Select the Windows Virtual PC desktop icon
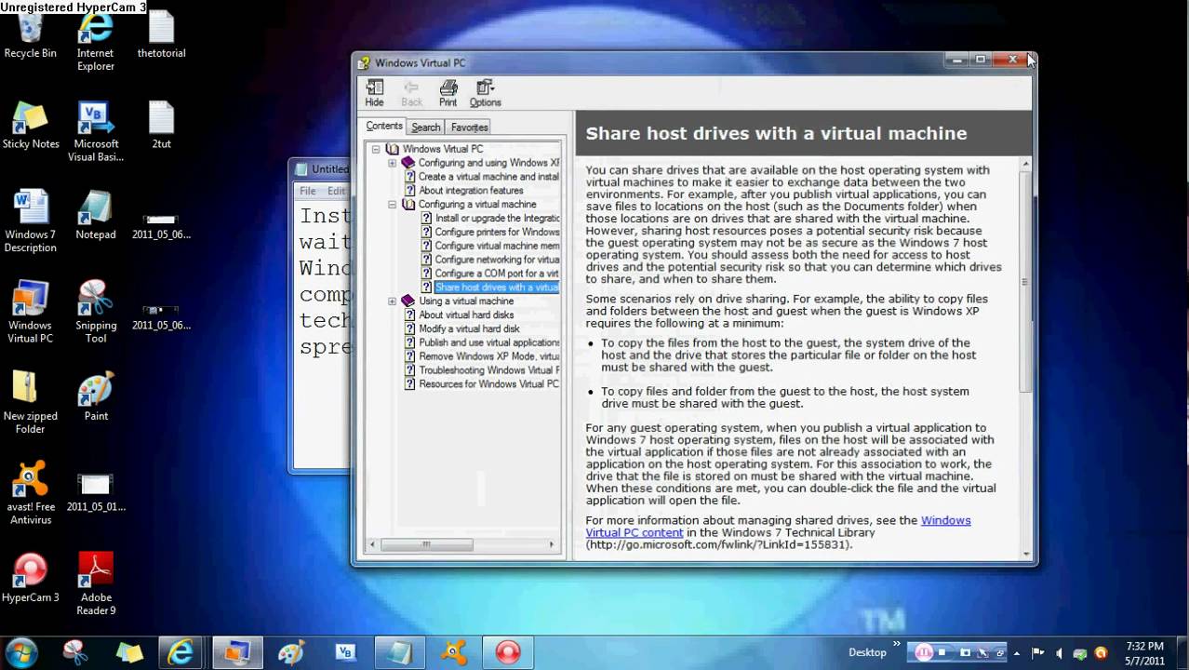This screenshot has width=1189, height=670. 30,312
